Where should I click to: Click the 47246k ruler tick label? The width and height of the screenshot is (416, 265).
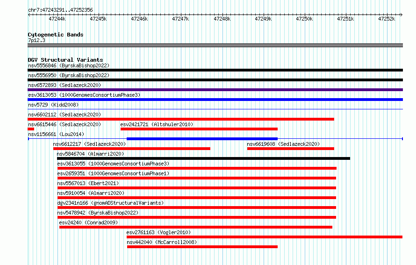139,19
